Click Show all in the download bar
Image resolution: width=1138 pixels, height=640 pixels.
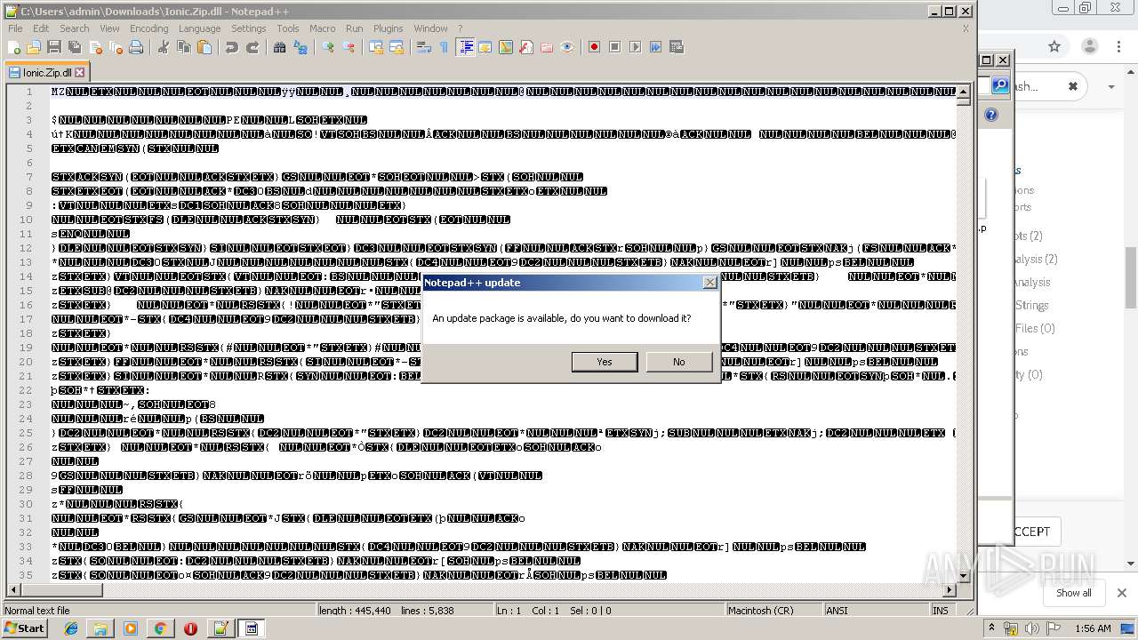[1074, 593]
